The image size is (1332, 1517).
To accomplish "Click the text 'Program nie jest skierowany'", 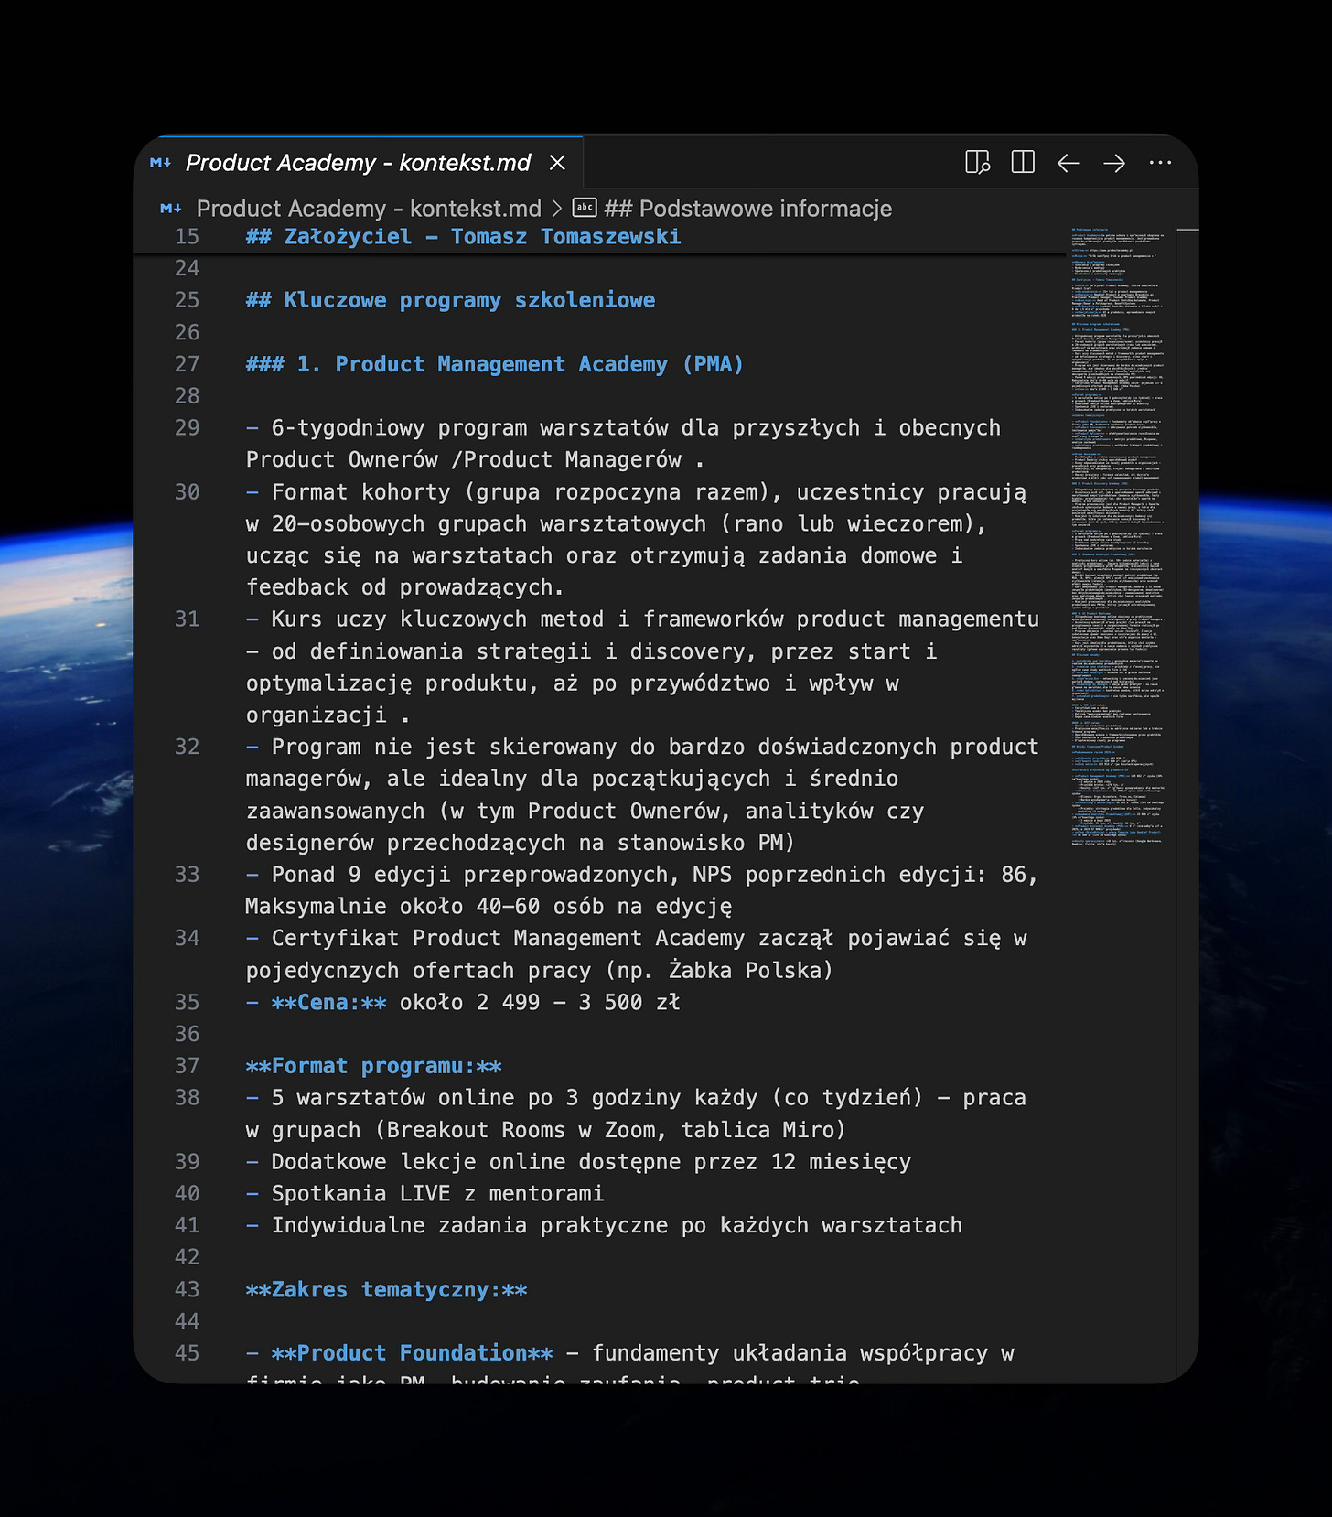I will click(x=444, y=747).
